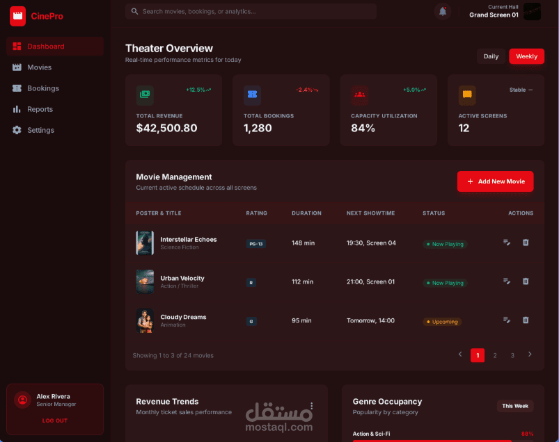This screenshot has height=442, width=559.
Task: Click the Cloudy Dreams poster thumbnail
Action: click(x=145, y=320)
